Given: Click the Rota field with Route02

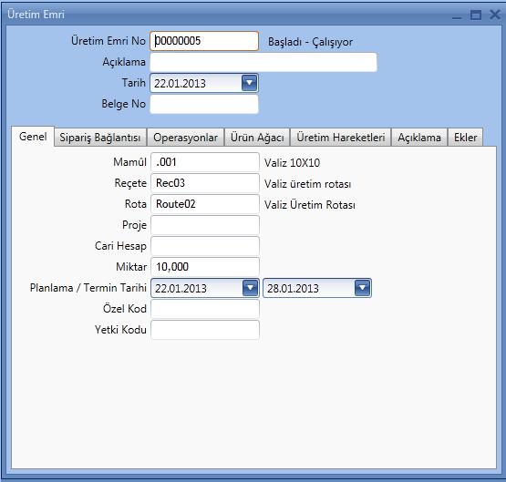Looking at the screenshot, I should click(205, 204).
